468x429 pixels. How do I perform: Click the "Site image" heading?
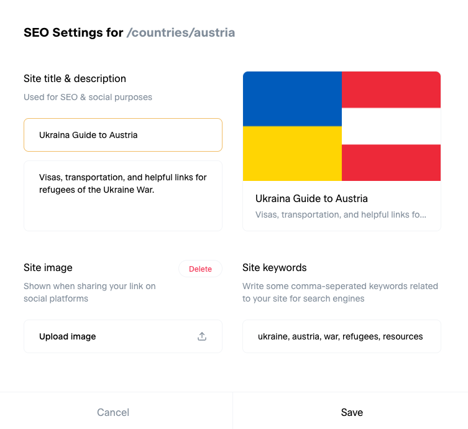tap(48, 267)
